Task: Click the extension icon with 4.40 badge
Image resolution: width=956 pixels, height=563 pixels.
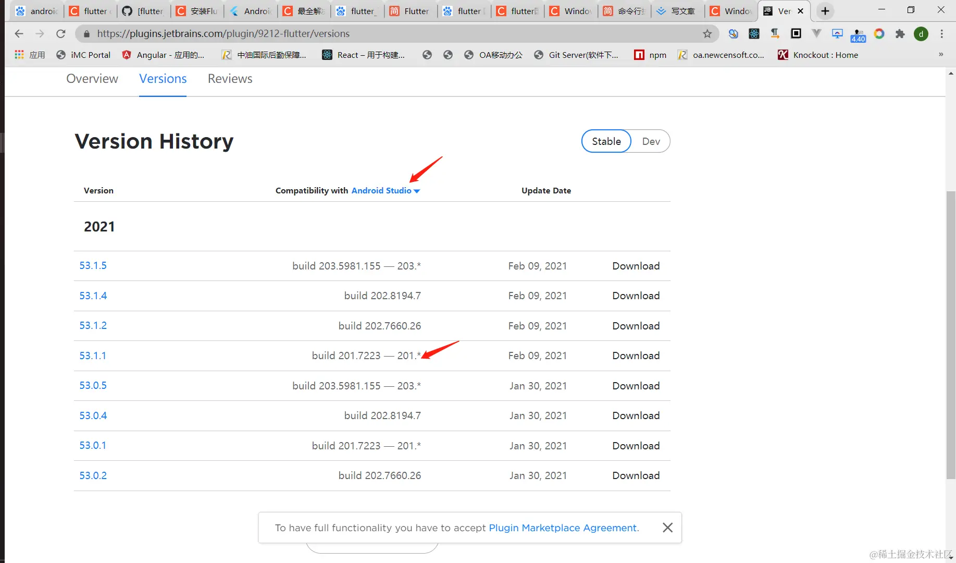Action: 858,35
